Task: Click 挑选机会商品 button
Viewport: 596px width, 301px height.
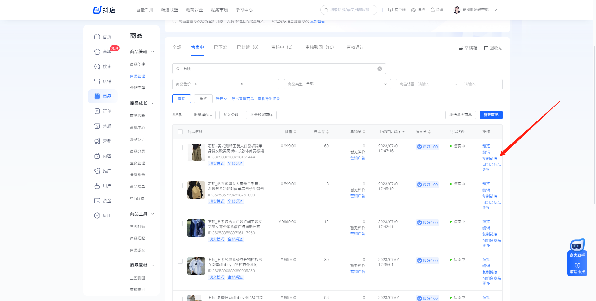Action: 461,115
